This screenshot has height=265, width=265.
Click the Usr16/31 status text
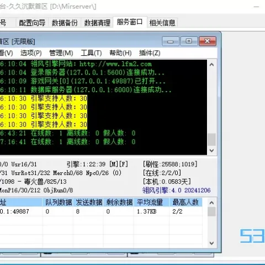tap(24, 164)
